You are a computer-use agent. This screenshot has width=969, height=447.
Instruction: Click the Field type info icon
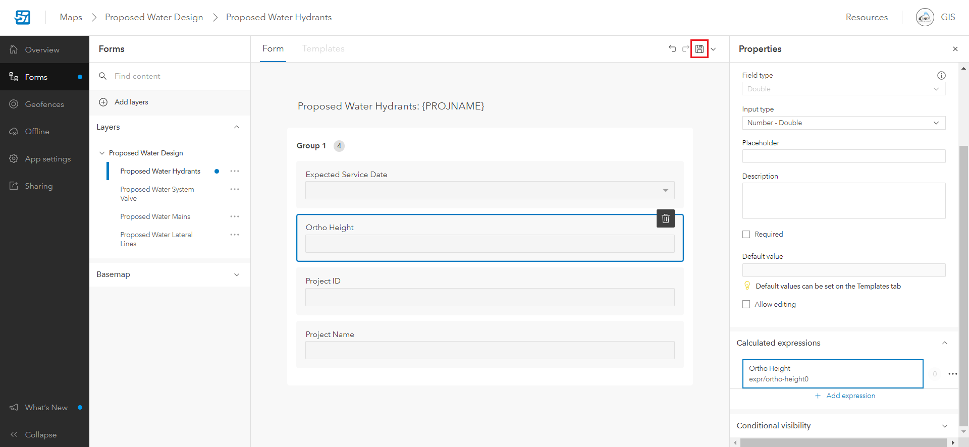pyautogui.click(x=941, y=75)
